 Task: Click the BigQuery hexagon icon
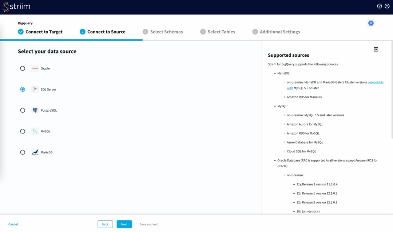(x=371, y=23)
